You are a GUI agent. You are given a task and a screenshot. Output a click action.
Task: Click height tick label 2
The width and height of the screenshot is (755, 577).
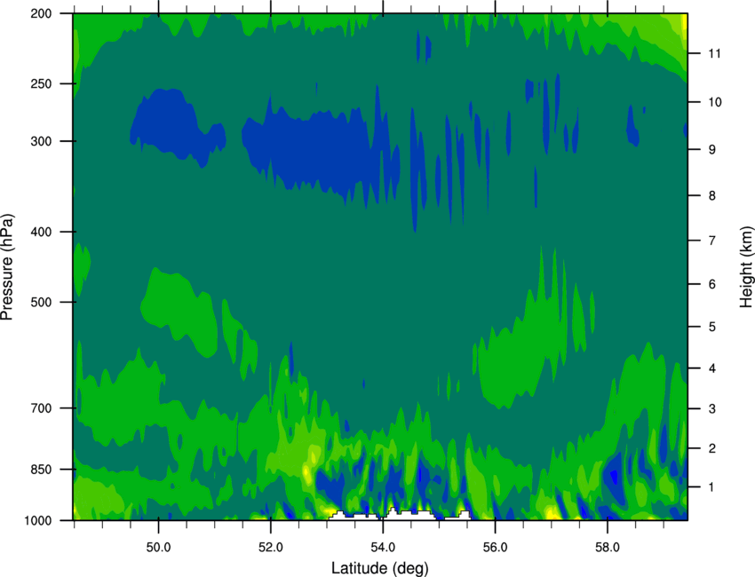[712, 448]
